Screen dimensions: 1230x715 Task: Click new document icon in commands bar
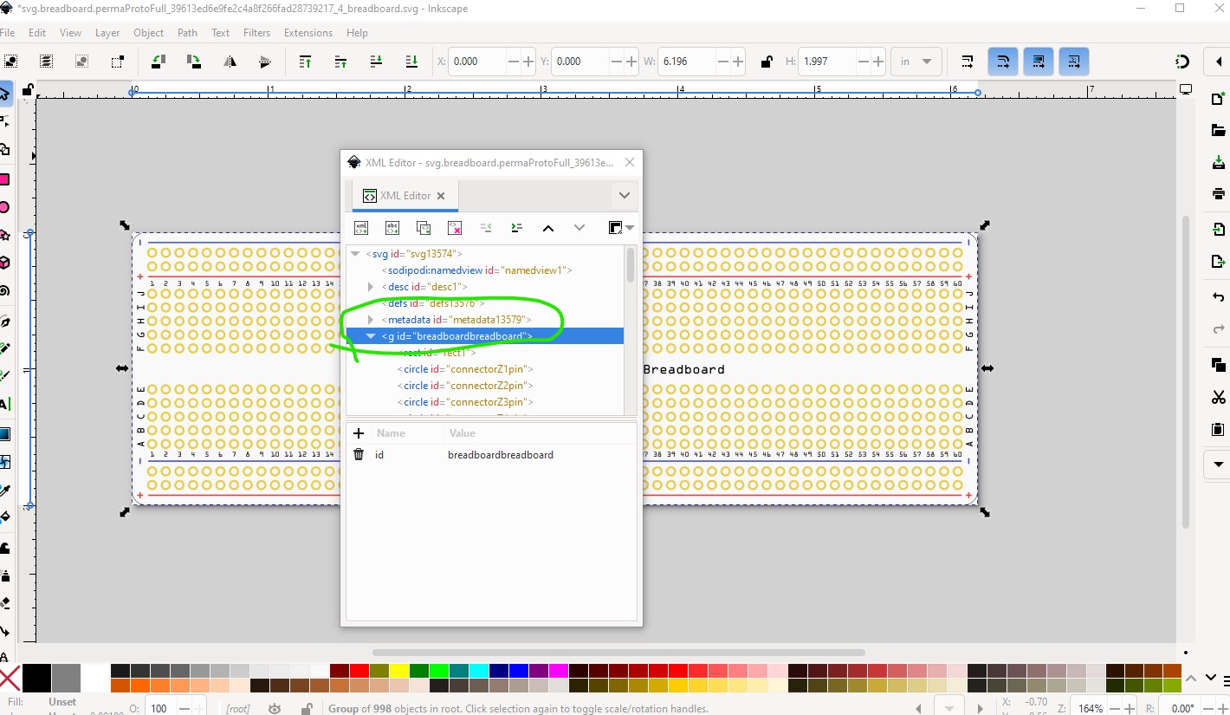coord(1218,98)
